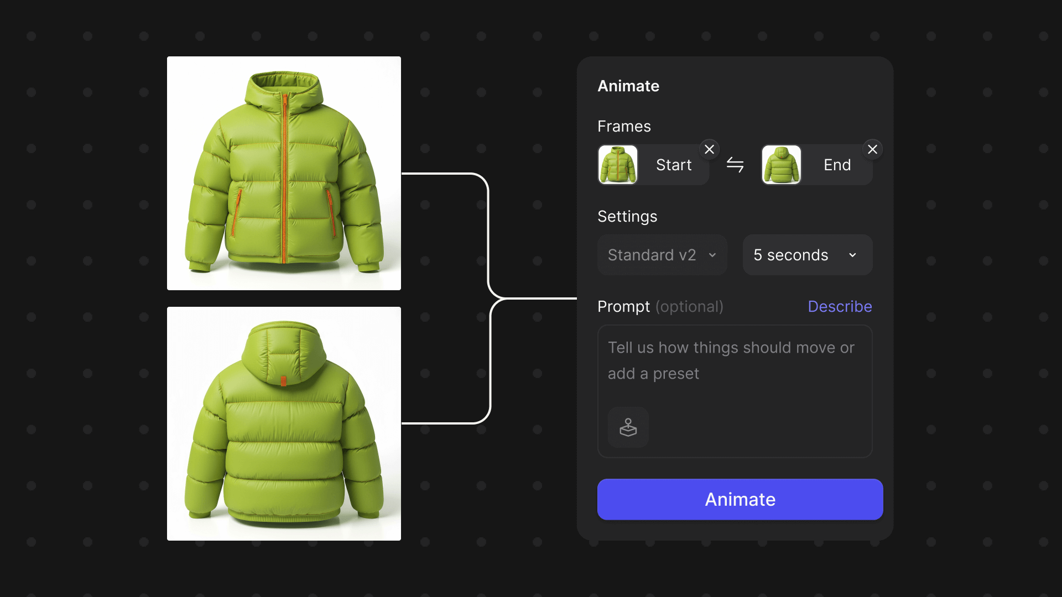Click the Describe link
The height and width of the screenshot is (597, 1062).
click(x=839, y=306)
